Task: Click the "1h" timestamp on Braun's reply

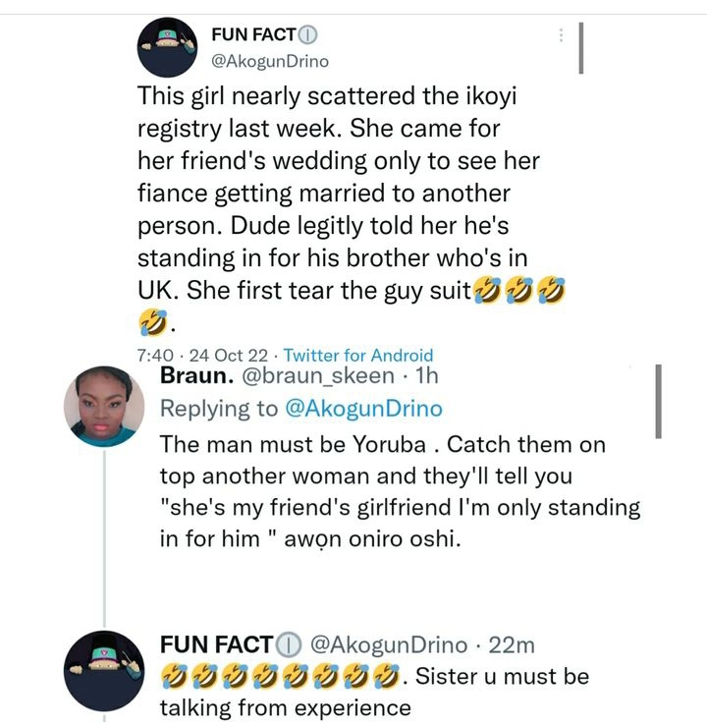Action: click(x=427, y=376)
